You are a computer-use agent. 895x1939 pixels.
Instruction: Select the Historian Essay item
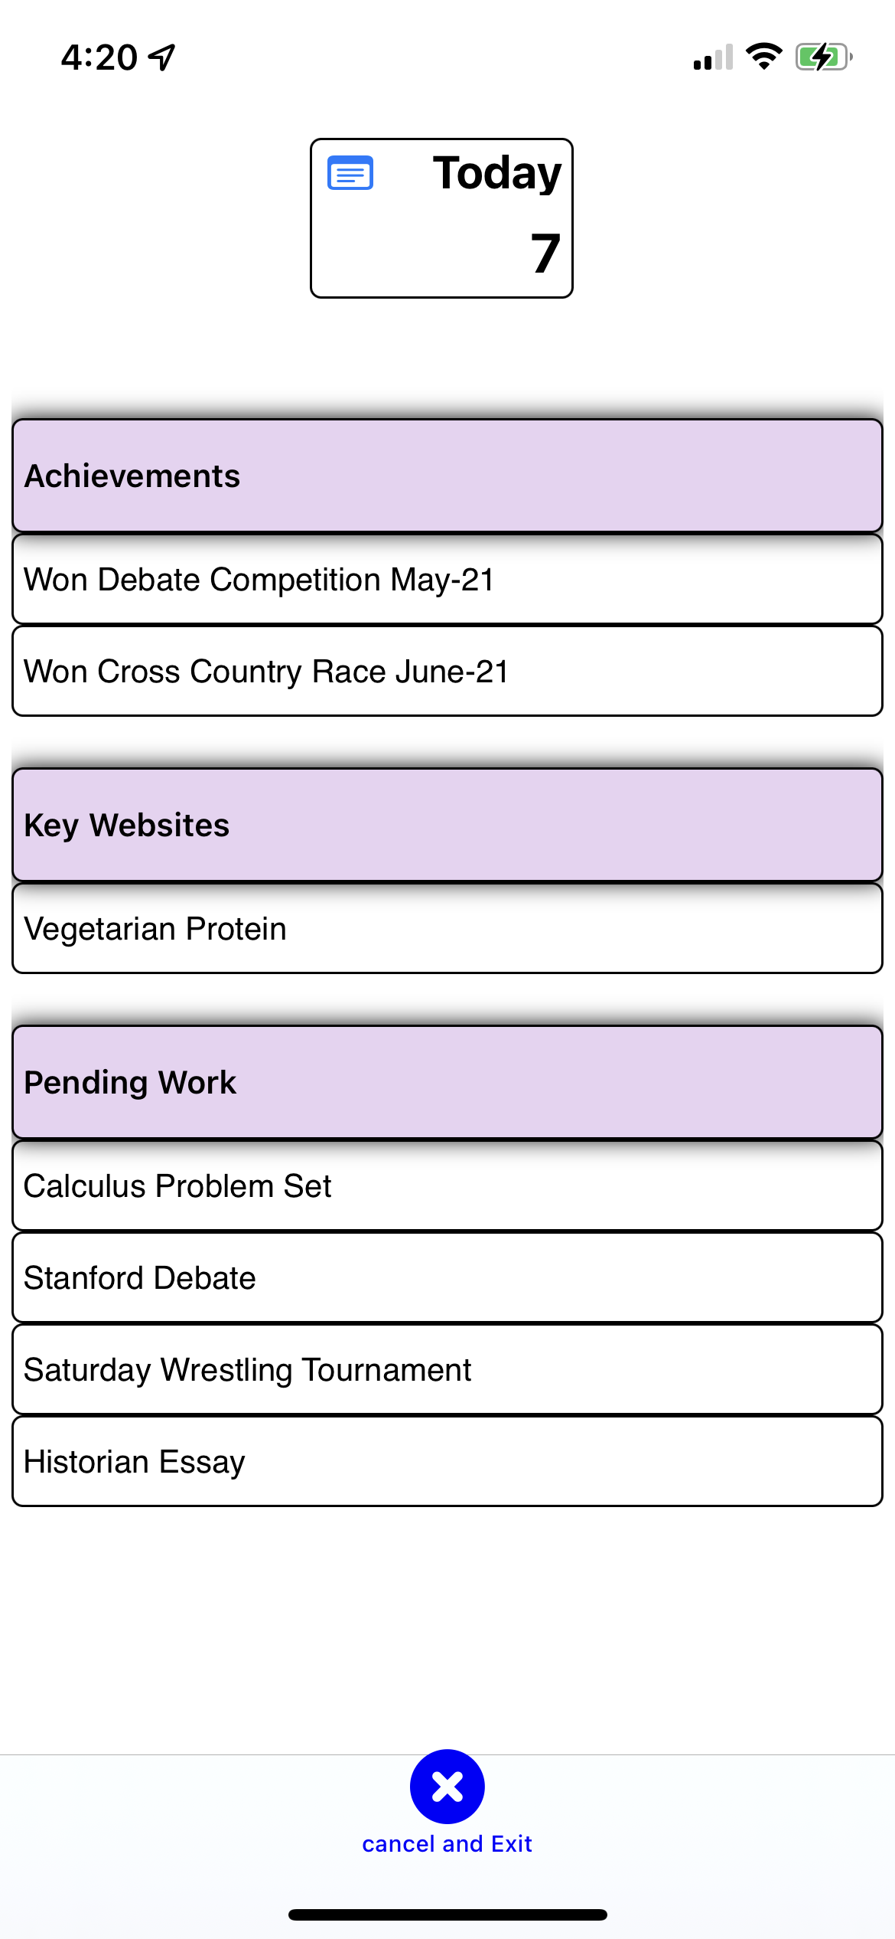(447, 1462)
